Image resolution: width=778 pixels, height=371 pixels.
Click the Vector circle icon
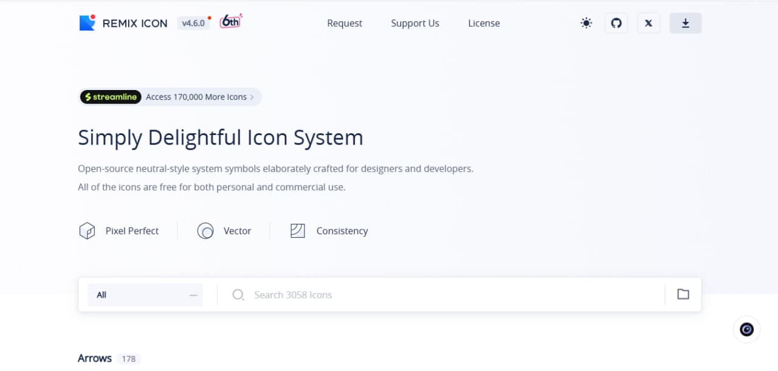click(x=205, y=231)
